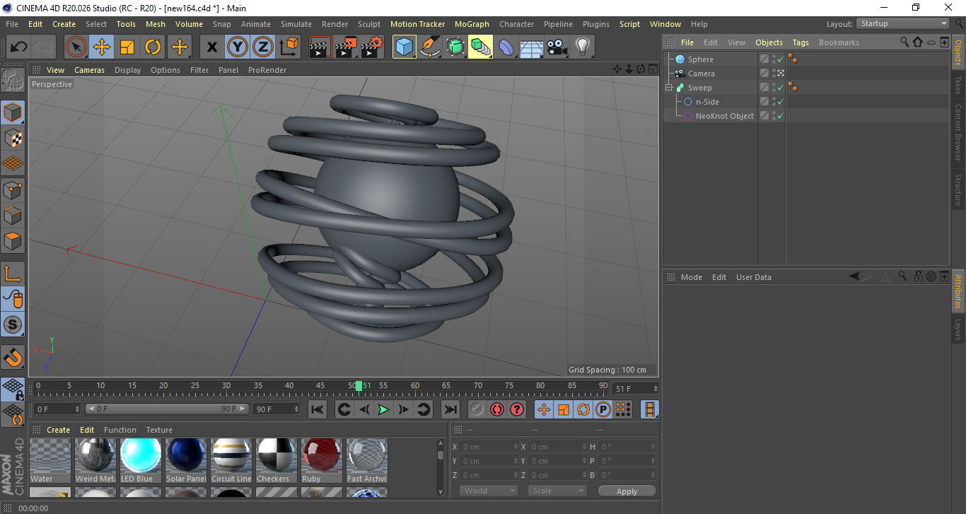Open the viewport Display menu
This screenshot has height=514, width=966.
[128, 70]
